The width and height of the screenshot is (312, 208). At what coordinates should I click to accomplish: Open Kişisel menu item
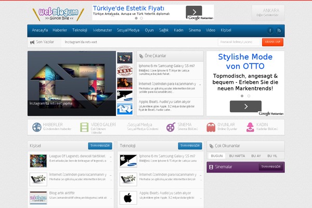pyautogui.click(x=226, y=30)
